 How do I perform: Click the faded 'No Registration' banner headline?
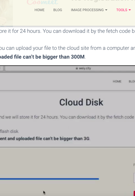(103, 1)
